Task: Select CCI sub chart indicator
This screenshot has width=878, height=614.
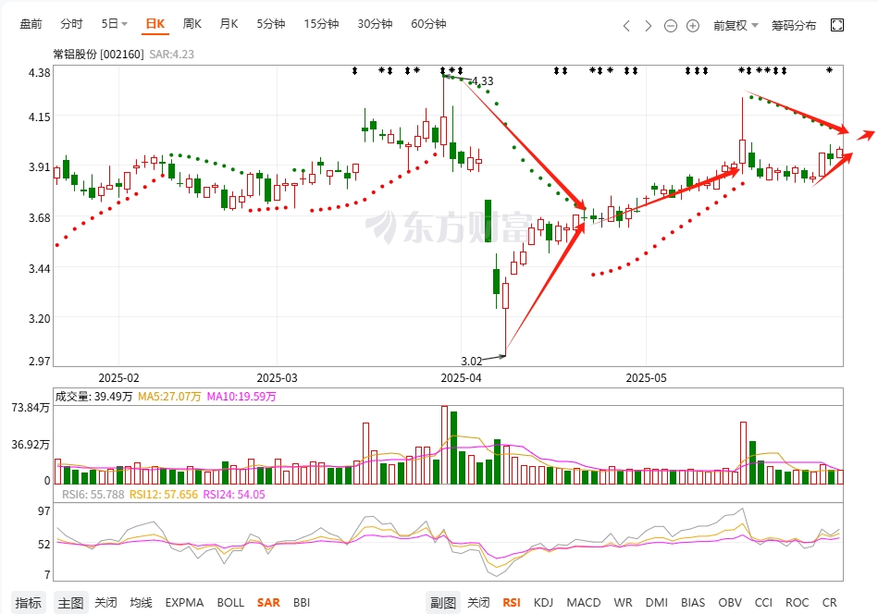Action: coord(763,603)
